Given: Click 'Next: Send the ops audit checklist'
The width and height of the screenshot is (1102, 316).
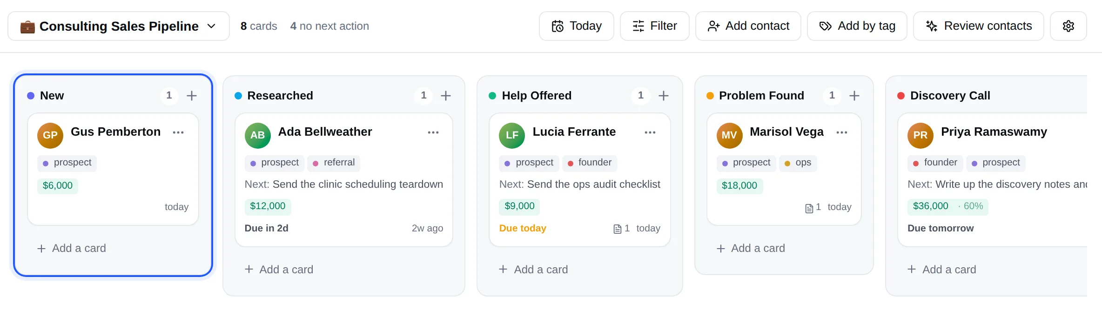Looking at the screenshot, I should 580,184.
